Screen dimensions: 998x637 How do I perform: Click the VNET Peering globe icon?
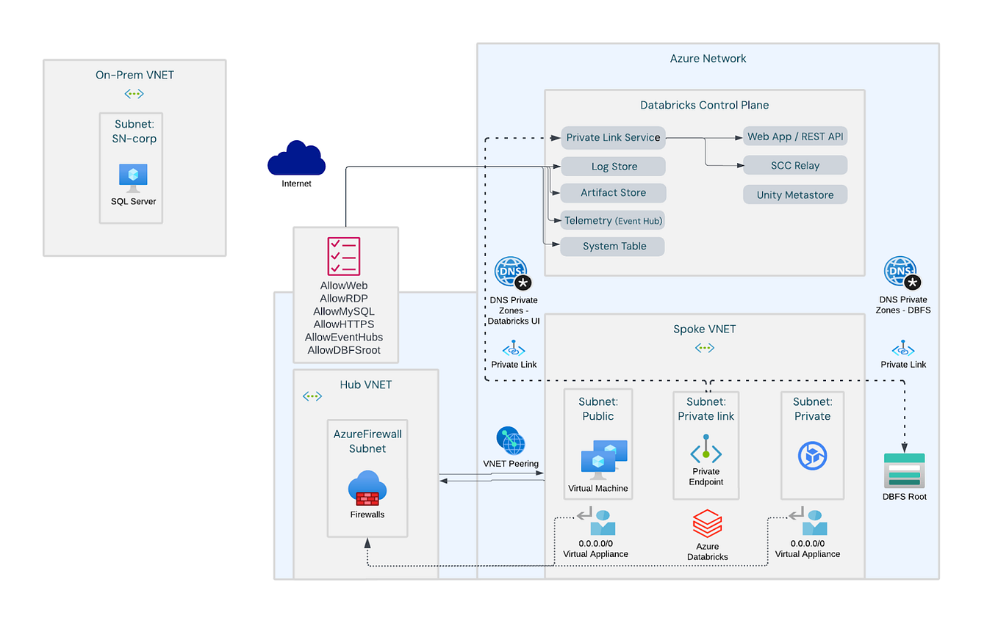[x=511, y=441]
